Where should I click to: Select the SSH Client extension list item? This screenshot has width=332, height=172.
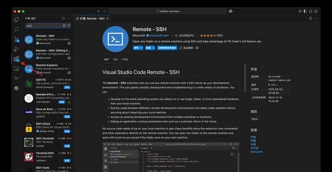tap(47, 128)
